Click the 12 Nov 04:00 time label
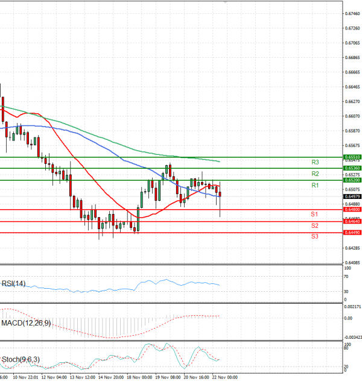 tap(54, 377)
